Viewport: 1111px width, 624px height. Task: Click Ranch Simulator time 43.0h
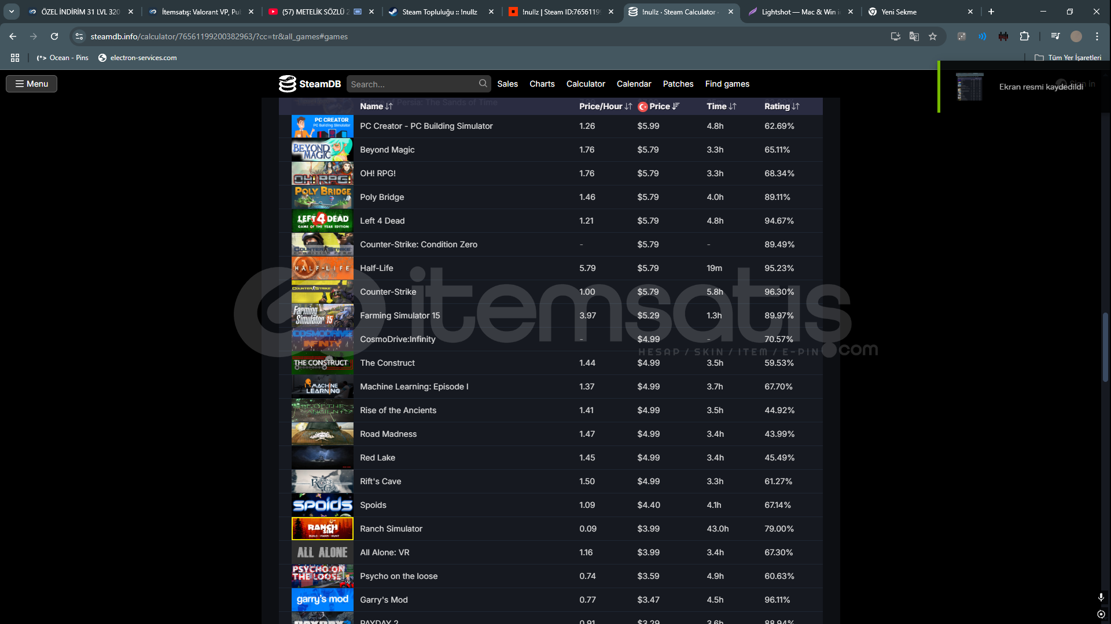pos(718,529)
